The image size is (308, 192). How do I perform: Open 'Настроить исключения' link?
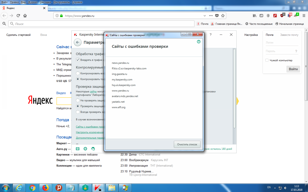coord(90,132)
